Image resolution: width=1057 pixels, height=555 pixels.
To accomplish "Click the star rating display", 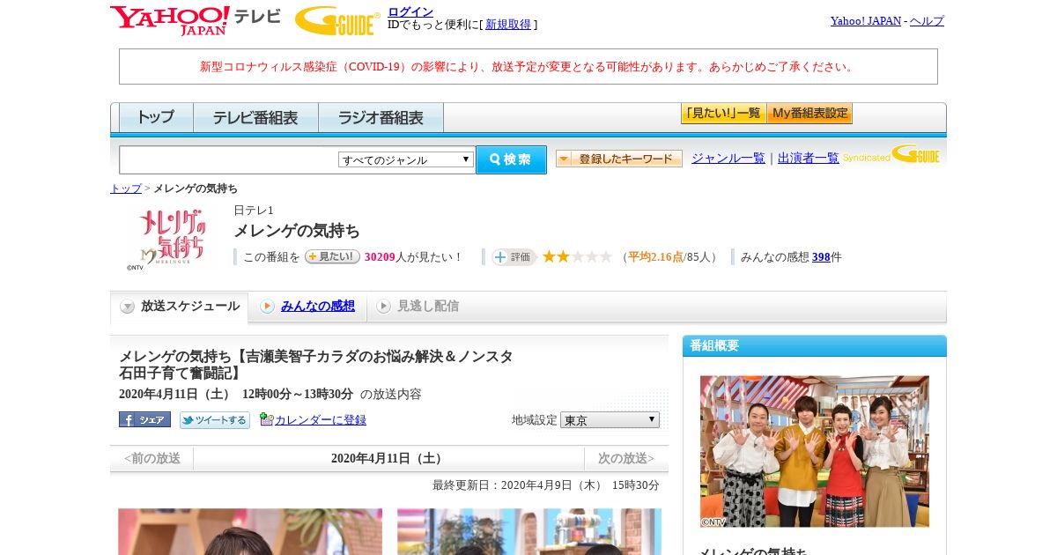I will 577,256.
